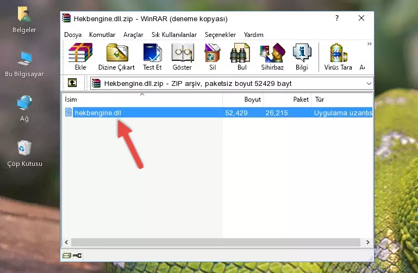Select Çöp Kutusu recycle bin icon

coord(24,153)
